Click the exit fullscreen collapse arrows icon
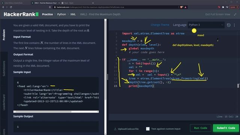Image resolution: width=240 pixels, height=135 pixels. (235, 14)
